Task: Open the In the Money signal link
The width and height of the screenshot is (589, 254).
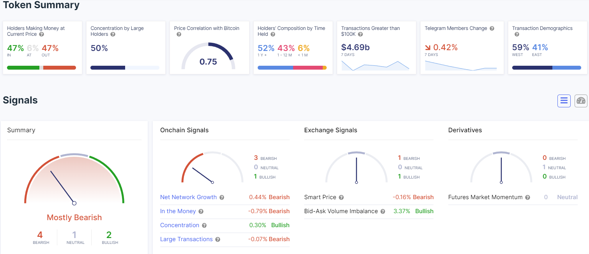Action: [178, 211]
